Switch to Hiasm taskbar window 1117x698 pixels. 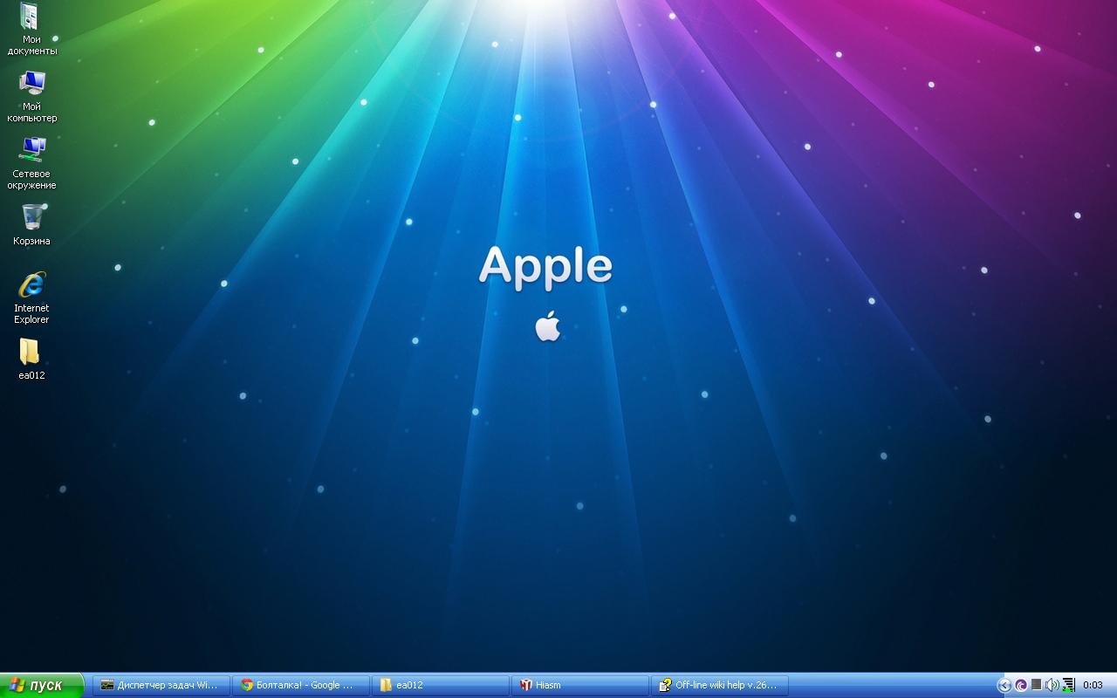point(580,685)
